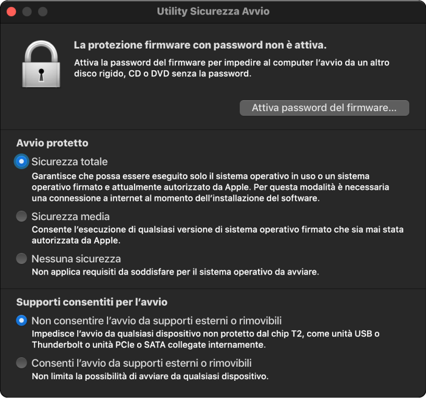
Task: Click the padlock security icon
Action: [41, 63]
